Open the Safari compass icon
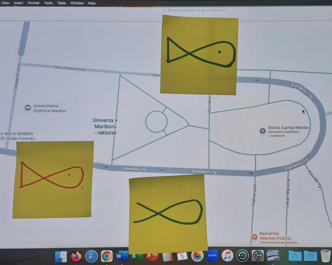The width and height of the screenshot is (332, 265). pyautogui.click(x=91, y=256)
